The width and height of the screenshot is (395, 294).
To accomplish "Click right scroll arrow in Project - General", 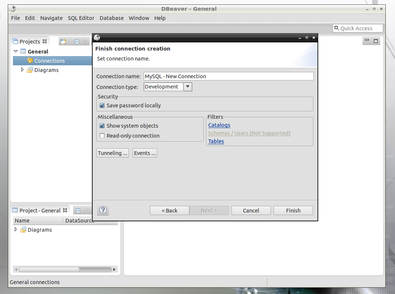I will click(x=114, y=270).
